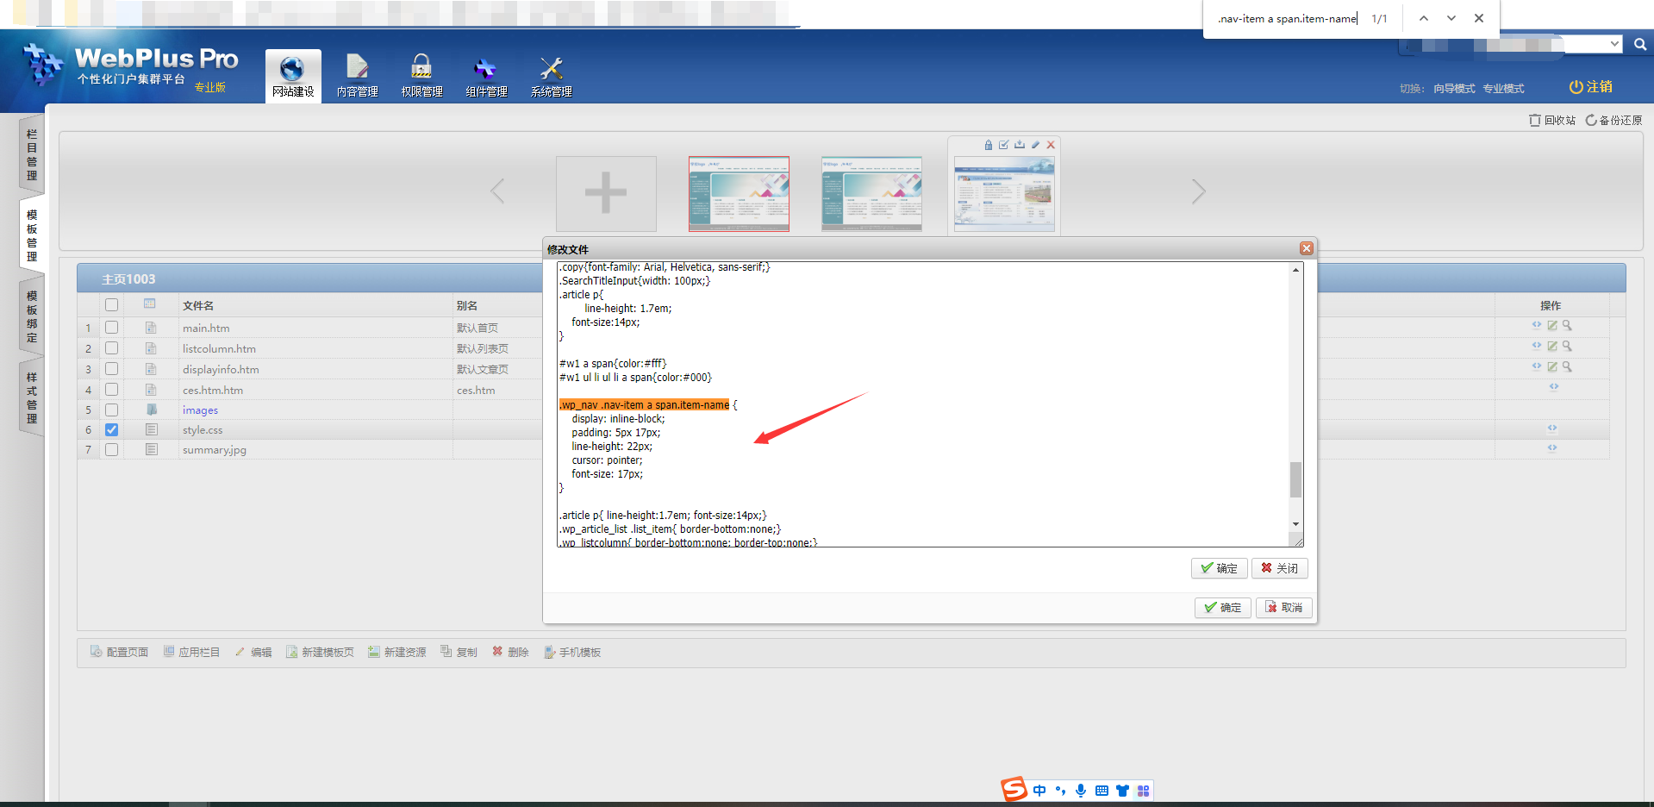Click the lock icon above the selected template
The image size is (1654, 807).
[x=989, y=145]
